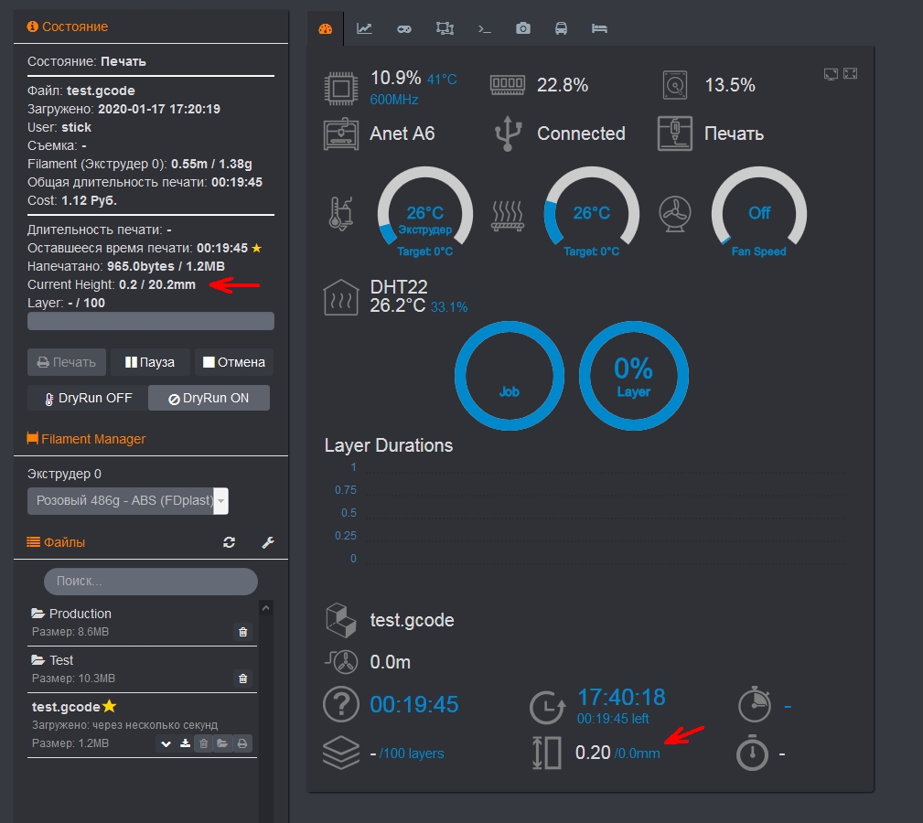
Task: Expand details for test.gcode with chevron icon
Action: (166, 743)
